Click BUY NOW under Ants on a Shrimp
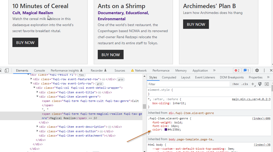The image size is (273, 152). click(111, 55)
